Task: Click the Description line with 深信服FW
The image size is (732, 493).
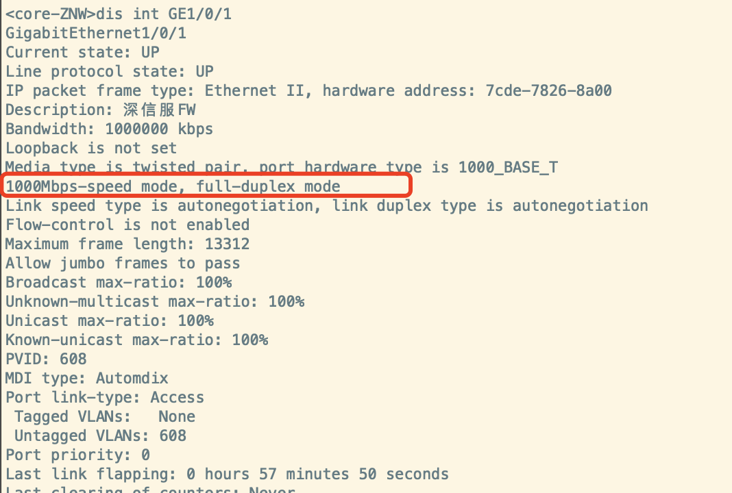Action: 101,110
